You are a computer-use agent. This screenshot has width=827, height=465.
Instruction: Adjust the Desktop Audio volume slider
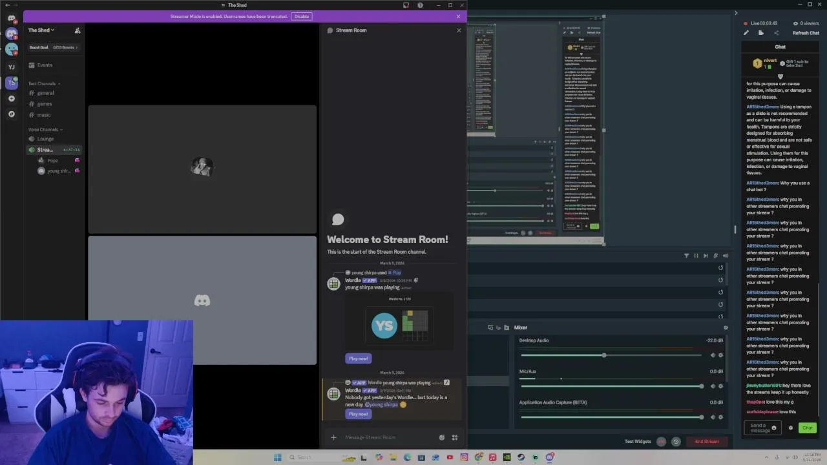click(x=611, y=355)
